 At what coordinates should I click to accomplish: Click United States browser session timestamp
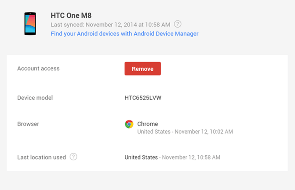(x=185, y=132)
